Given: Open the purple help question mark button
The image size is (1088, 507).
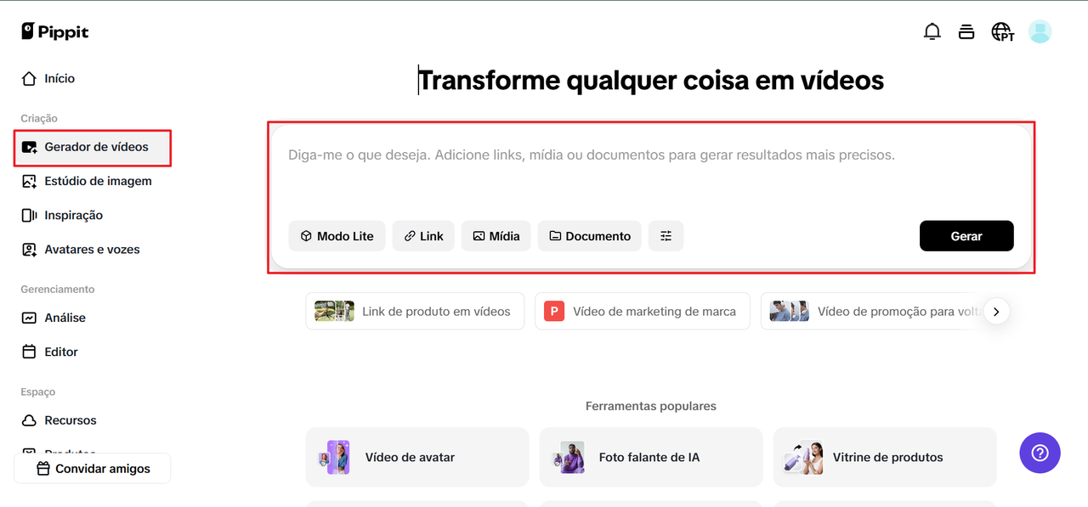Looking at the screenshot, I should click(1040, 453).
